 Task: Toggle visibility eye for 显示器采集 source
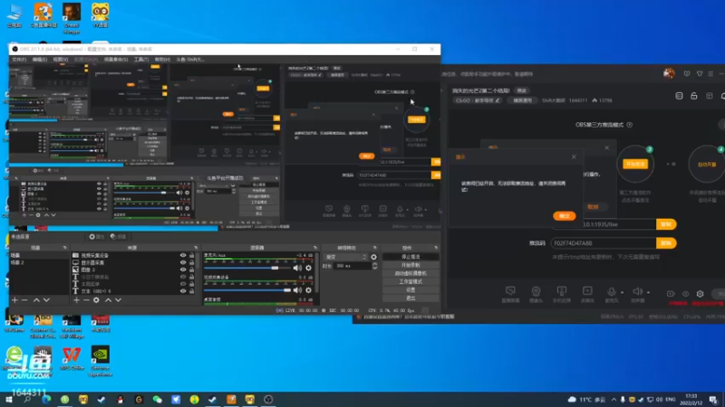183,262
